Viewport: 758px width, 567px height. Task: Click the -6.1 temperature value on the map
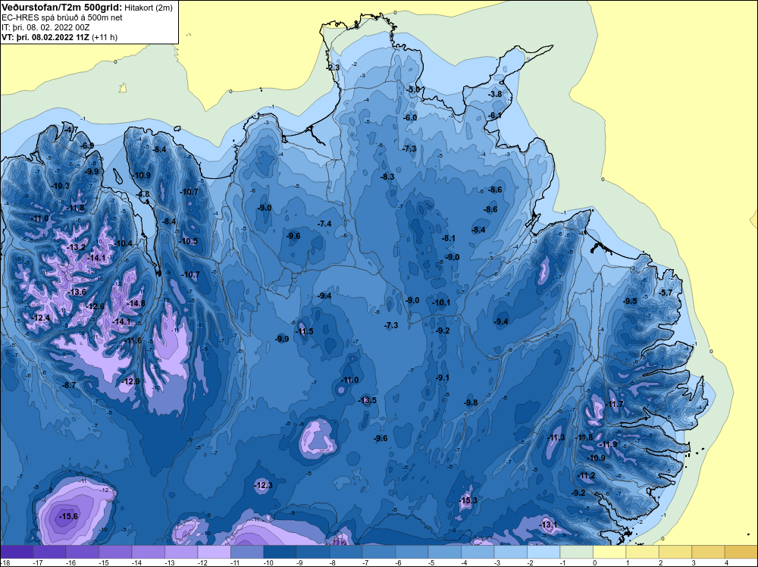click(x=495, y=115)
